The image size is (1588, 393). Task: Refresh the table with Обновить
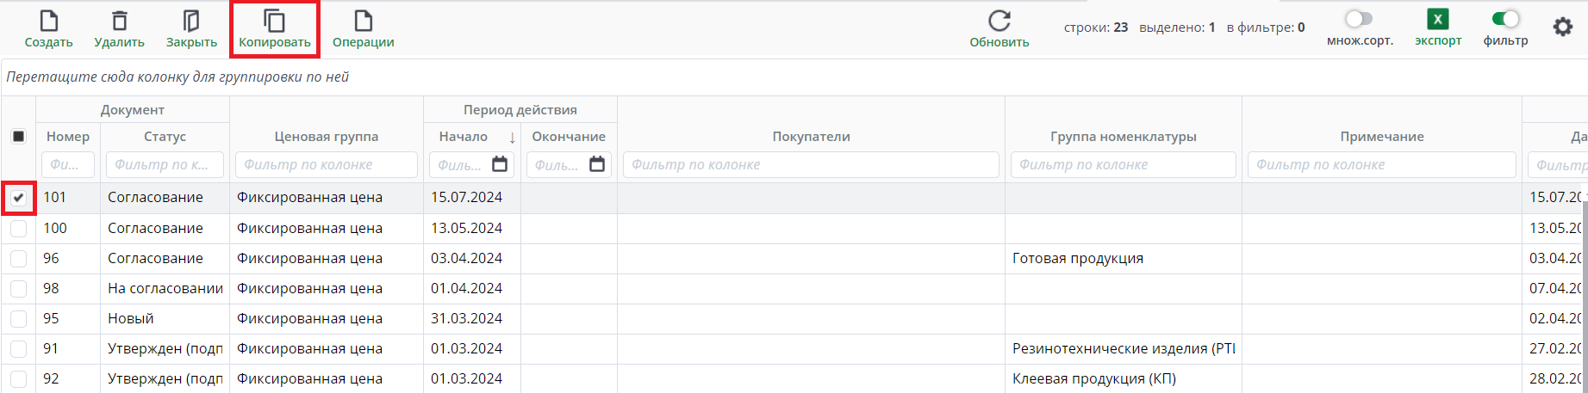[x=1000, y=21]
